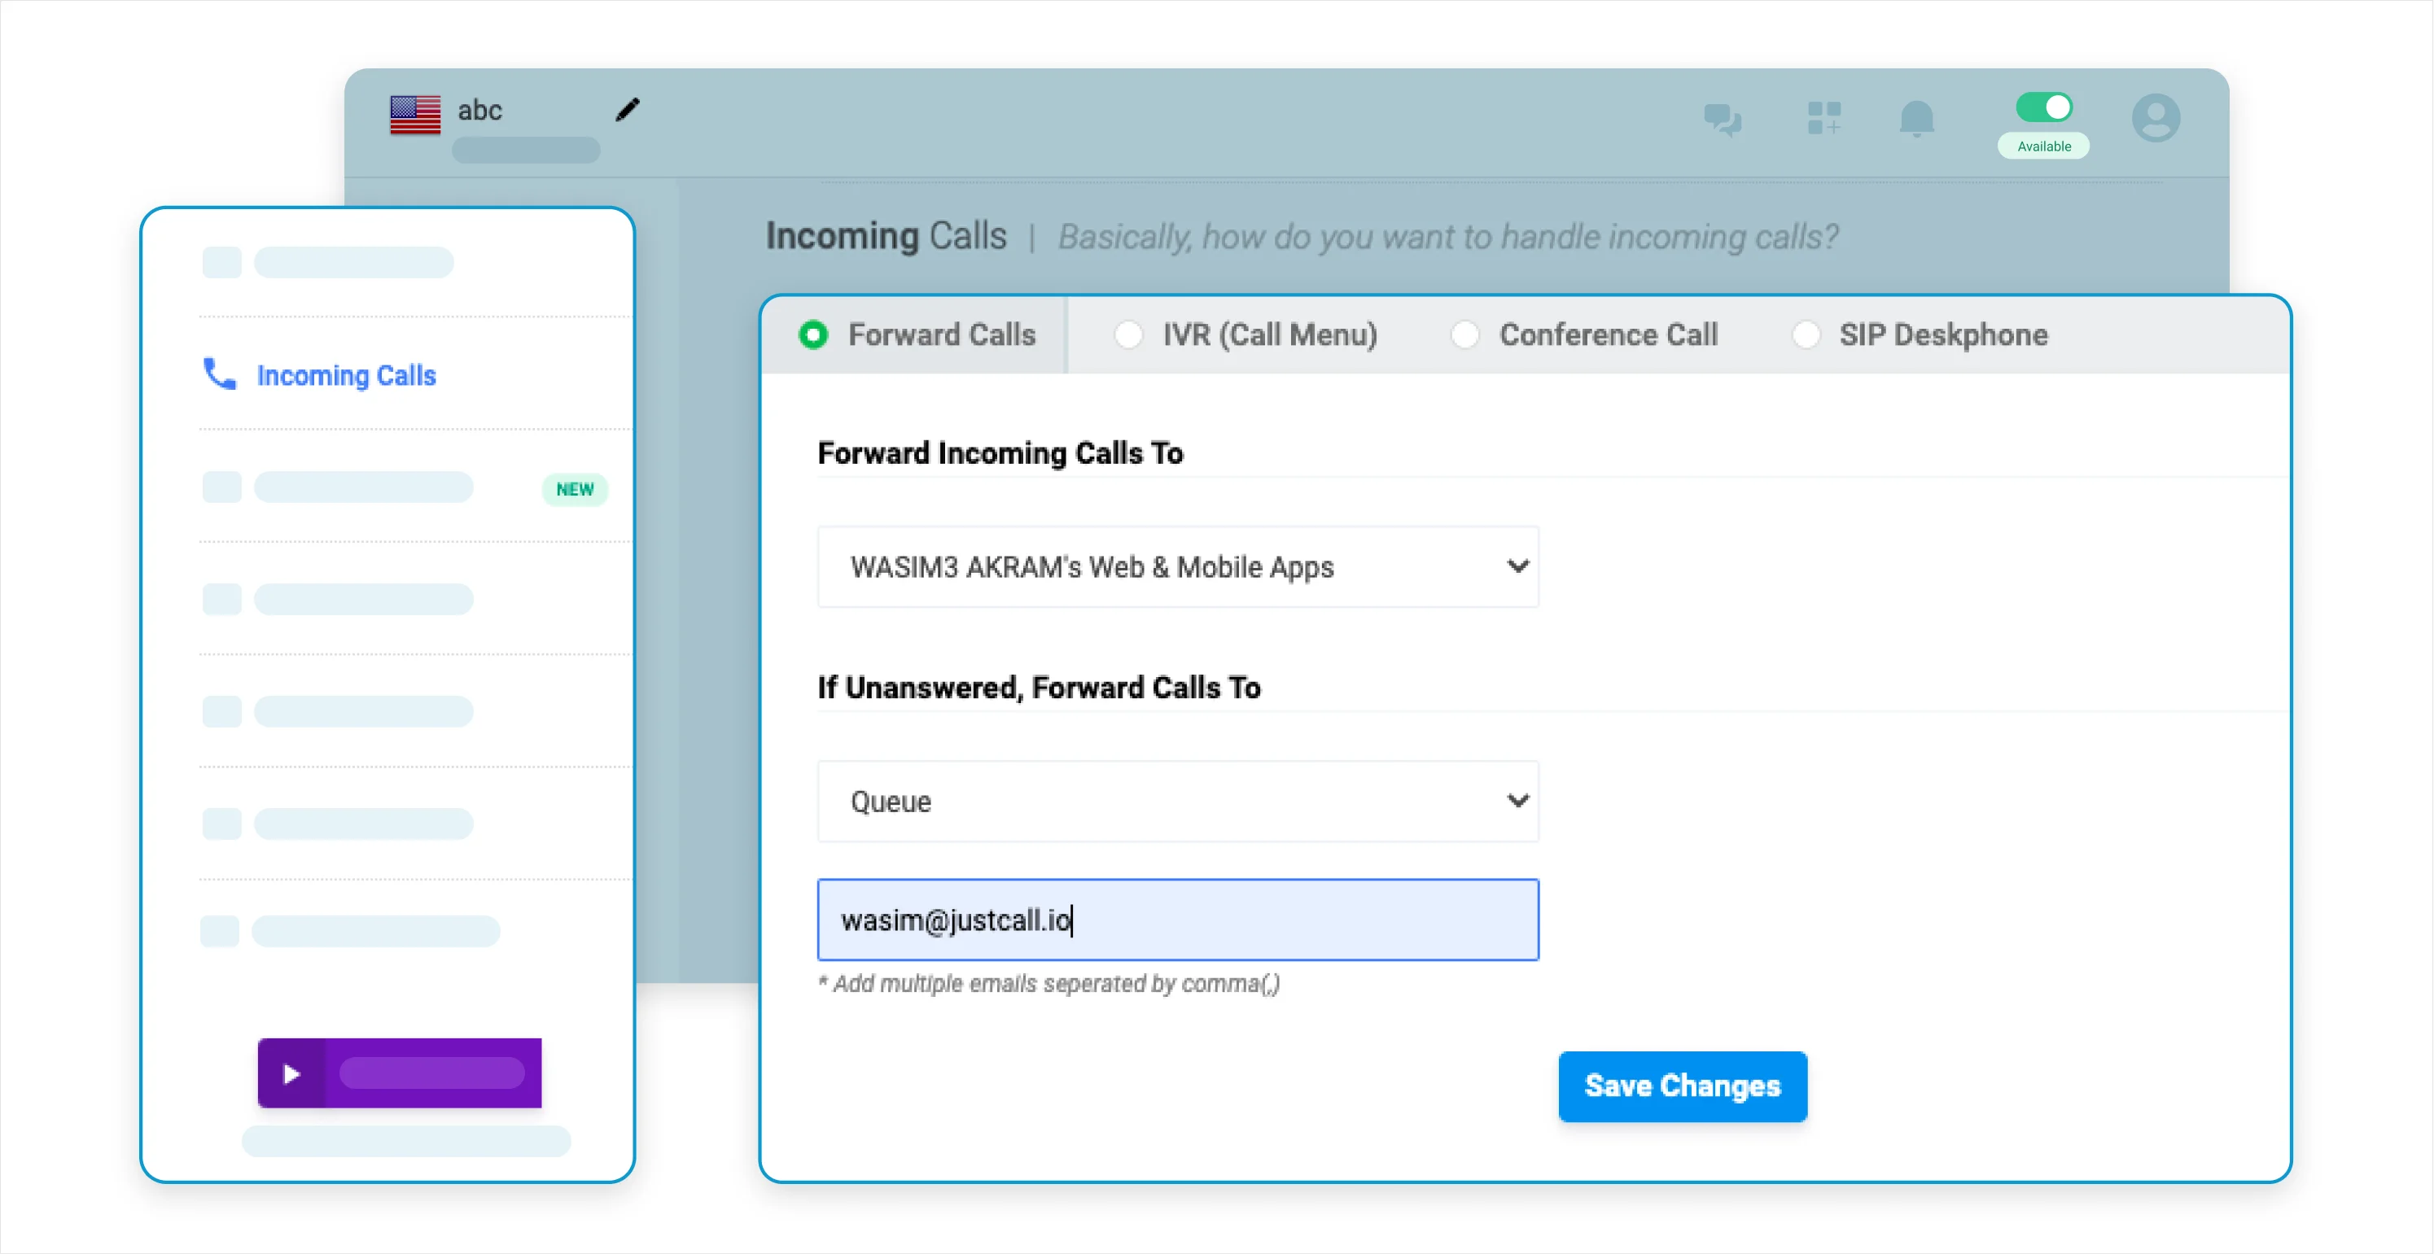The image size is (2434, 1254).
Task: Click the phone icon beside Incoming Calls
Action: [x=219, y=374]
